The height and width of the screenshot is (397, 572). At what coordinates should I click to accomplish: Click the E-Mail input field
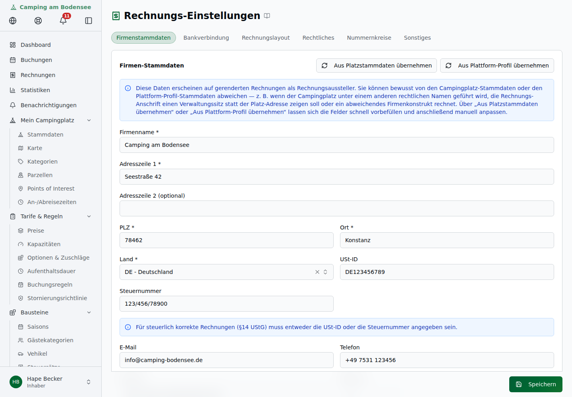[x=226, y=360]
